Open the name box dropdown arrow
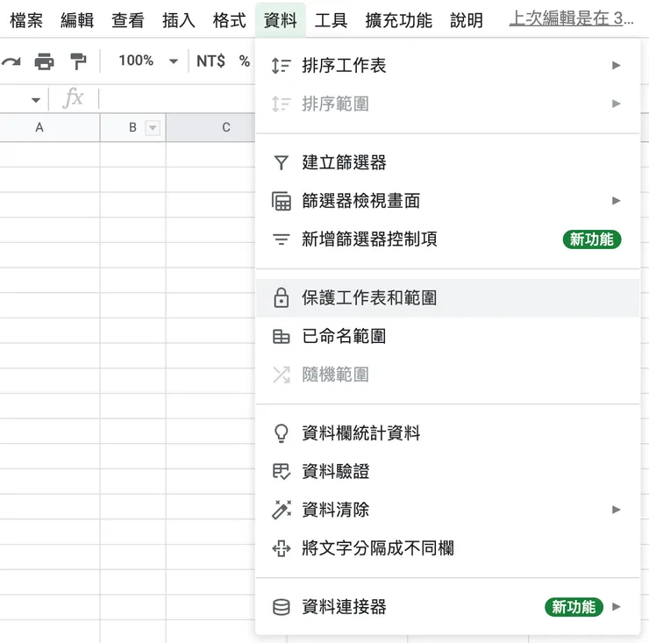Viewport: 649px width, 643px height. point(36,100)
